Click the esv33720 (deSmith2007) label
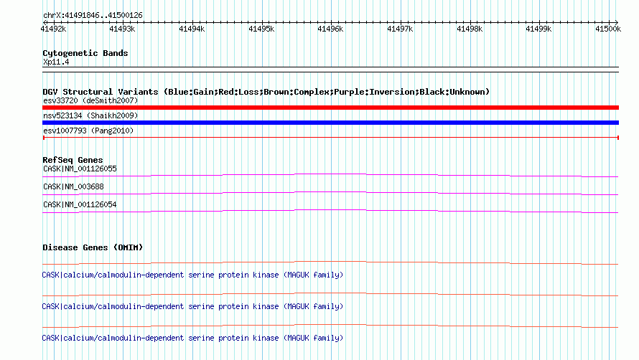Screen dimensions: 639x360 pos(90,100)
